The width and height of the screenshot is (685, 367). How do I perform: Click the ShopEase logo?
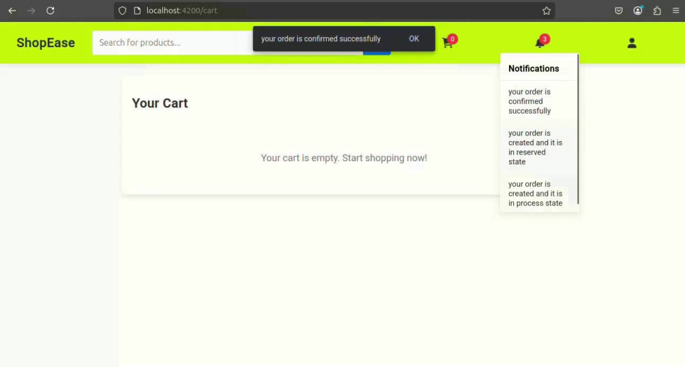tap(46, 43)
